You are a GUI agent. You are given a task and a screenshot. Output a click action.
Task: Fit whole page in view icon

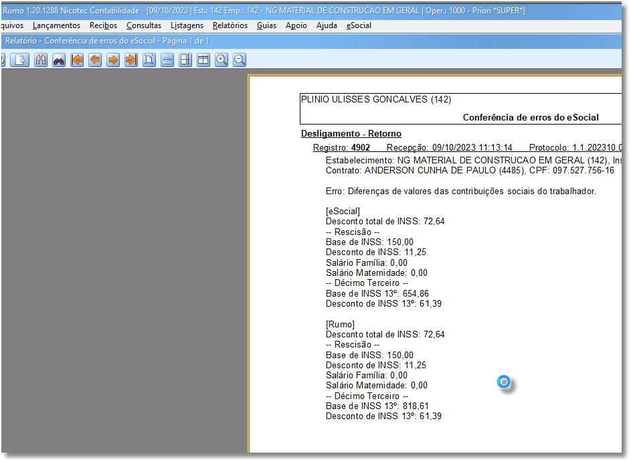[149, 60]
